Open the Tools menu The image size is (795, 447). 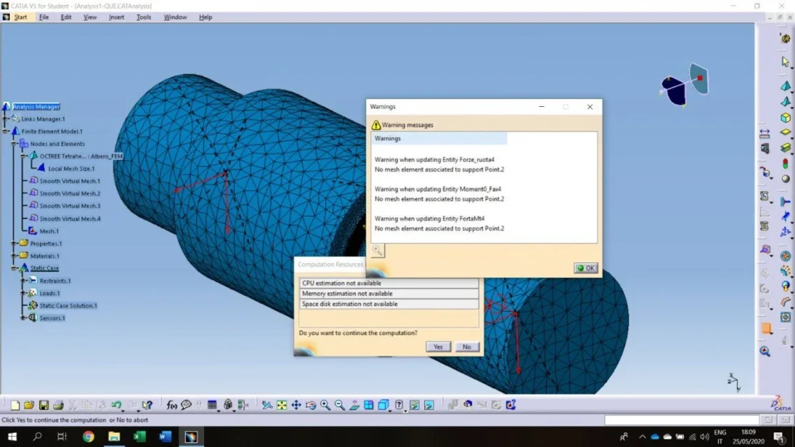pyautogui.click(x=143, y=17)
